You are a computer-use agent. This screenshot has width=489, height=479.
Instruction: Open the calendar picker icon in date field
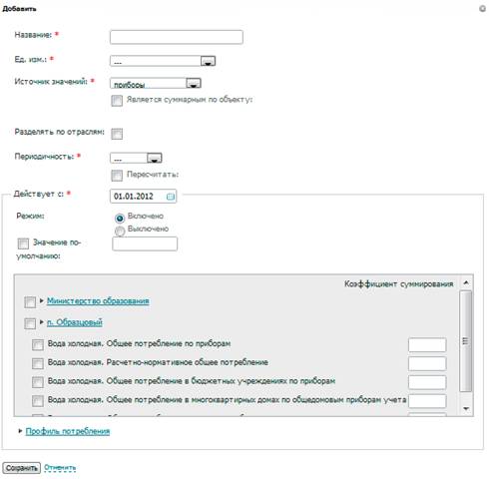click(x=170, y=197)
